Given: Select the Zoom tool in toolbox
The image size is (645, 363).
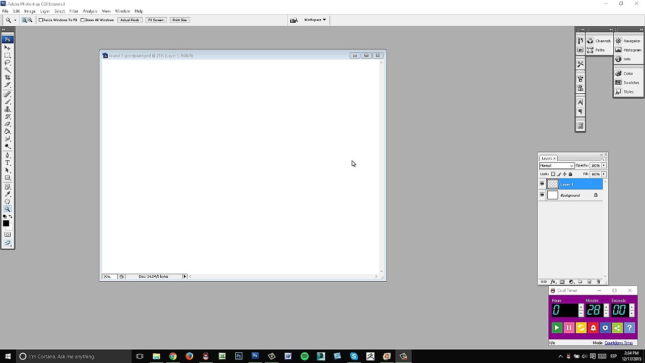Looking at the screenshot, I should tap(8, 209).
